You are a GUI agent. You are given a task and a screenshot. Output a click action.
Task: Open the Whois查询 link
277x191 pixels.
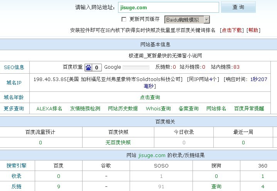point(158,108)
